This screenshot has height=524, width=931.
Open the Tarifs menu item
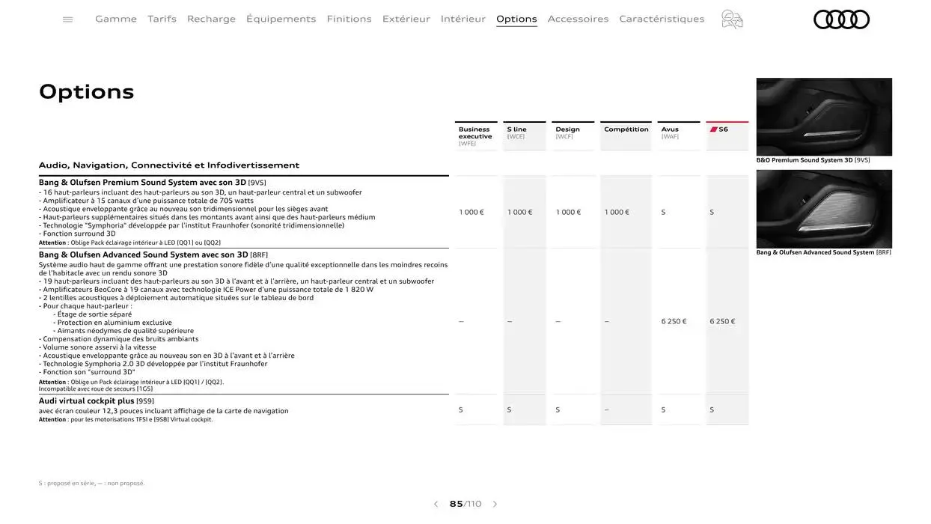pos(162,18)
